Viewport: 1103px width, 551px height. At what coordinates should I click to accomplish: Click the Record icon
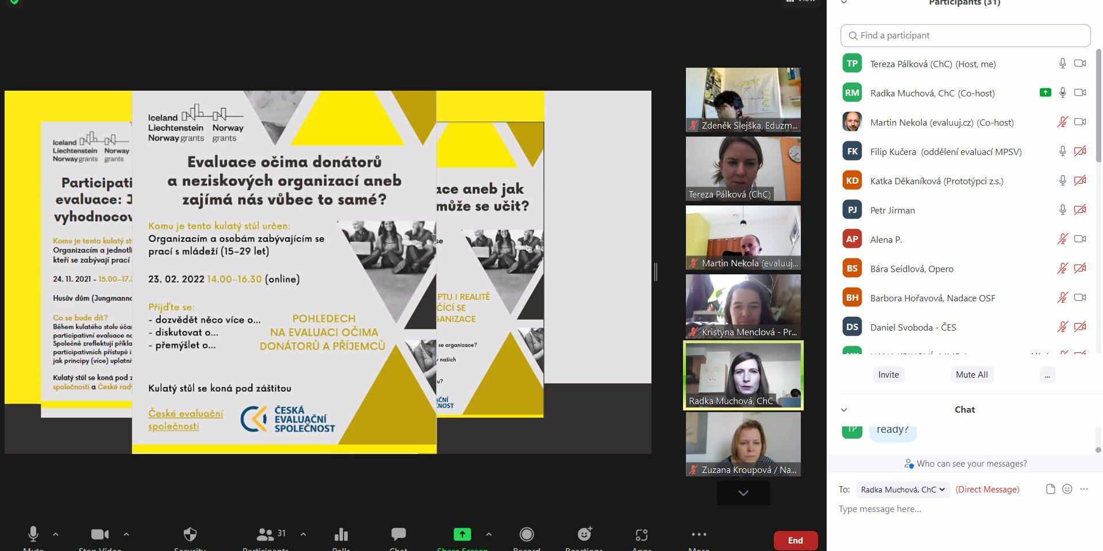pyautogui.click(x=526, y=534)
